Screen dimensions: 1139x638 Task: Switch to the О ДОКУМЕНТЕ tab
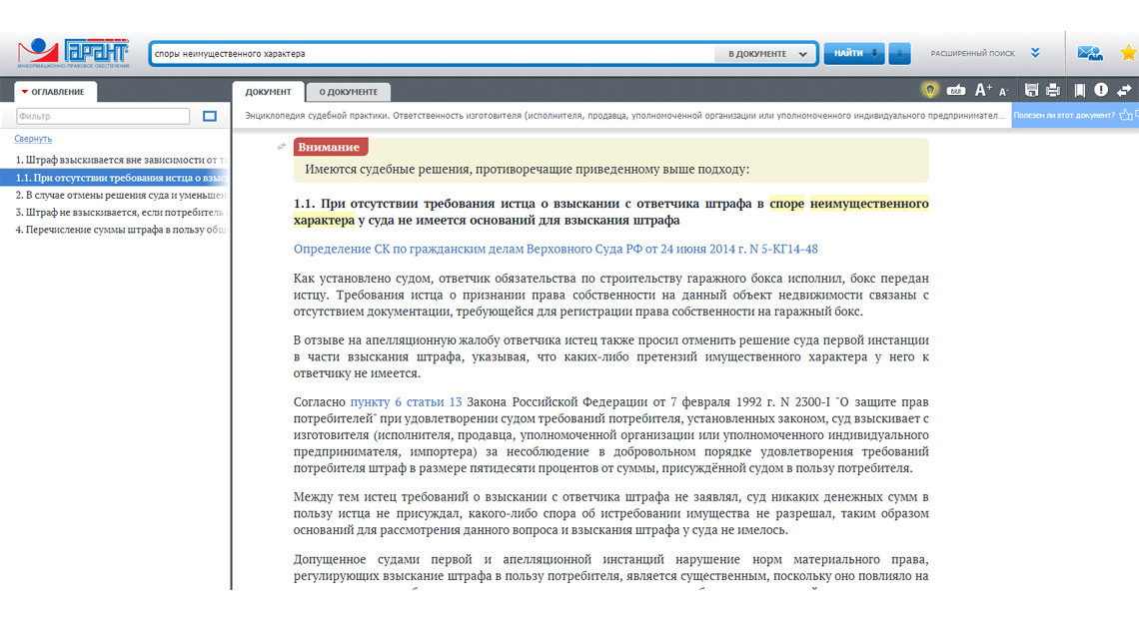pyautogui.click(x=348, y=92)
